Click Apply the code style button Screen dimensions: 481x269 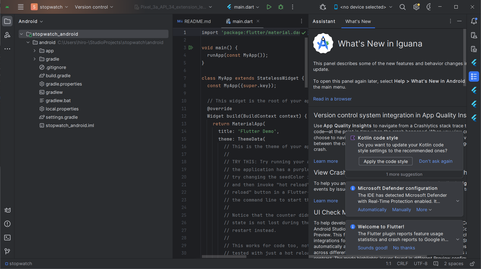(385, 161)
